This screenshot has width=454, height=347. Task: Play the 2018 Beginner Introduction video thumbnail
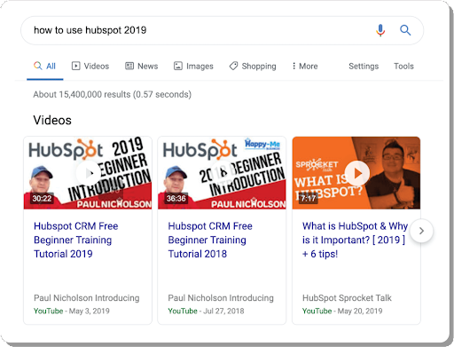point(222,173)
